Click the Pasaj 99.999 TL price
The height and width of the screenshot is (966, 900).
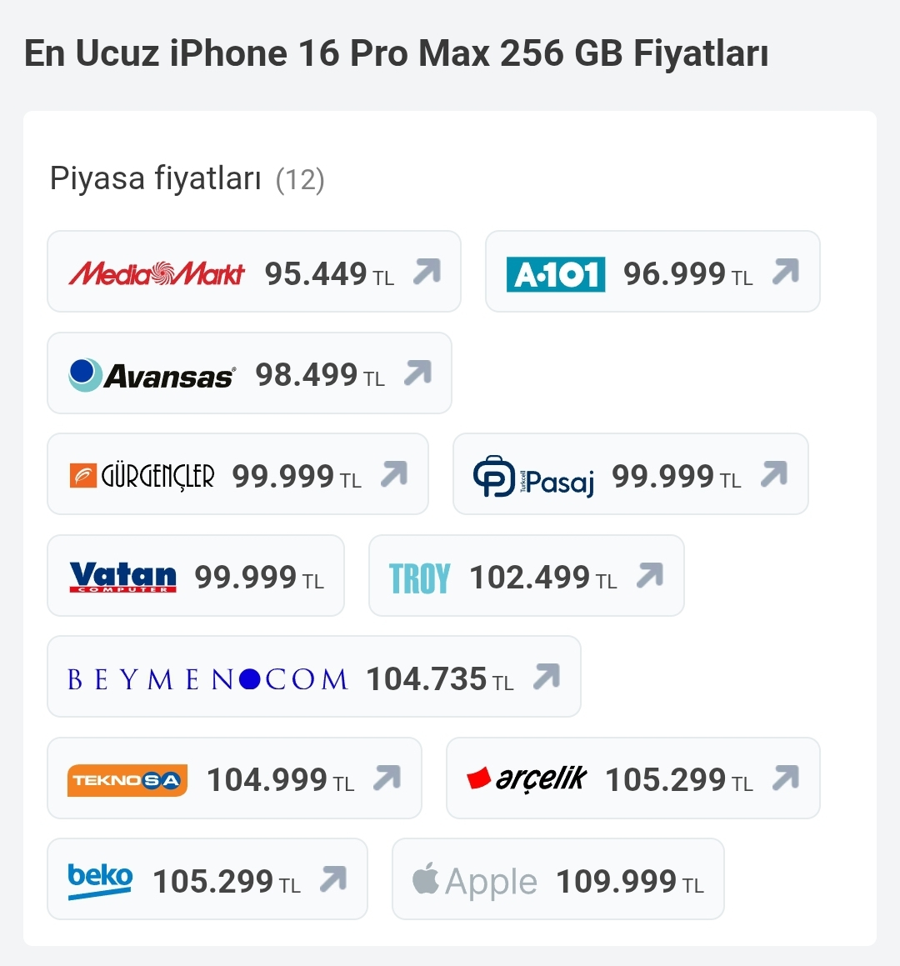[x=677, y=476]
